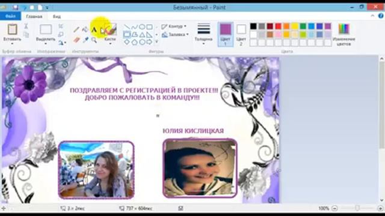Click vertical scrollbar down arrow
Viewport: 385px width, 216px height.
[381, 200]
